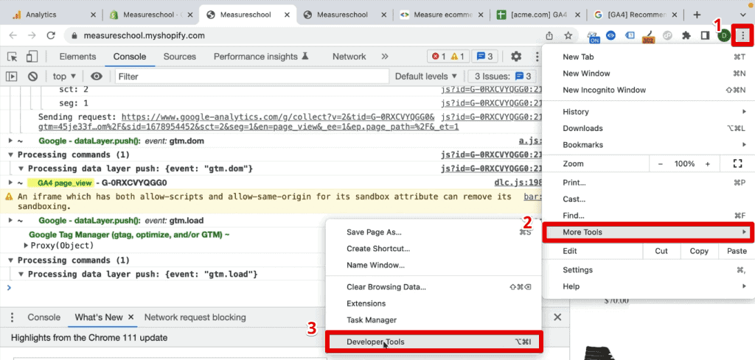Image resolution: width=755 pixels, height=360 pixels.
Task: Open the Downloads menu item
Action: point(647,128)
